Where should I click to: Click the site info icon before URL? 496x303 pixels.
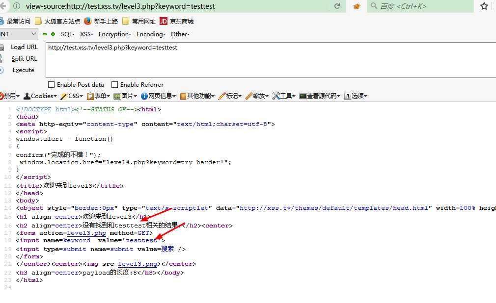[17, 6]
